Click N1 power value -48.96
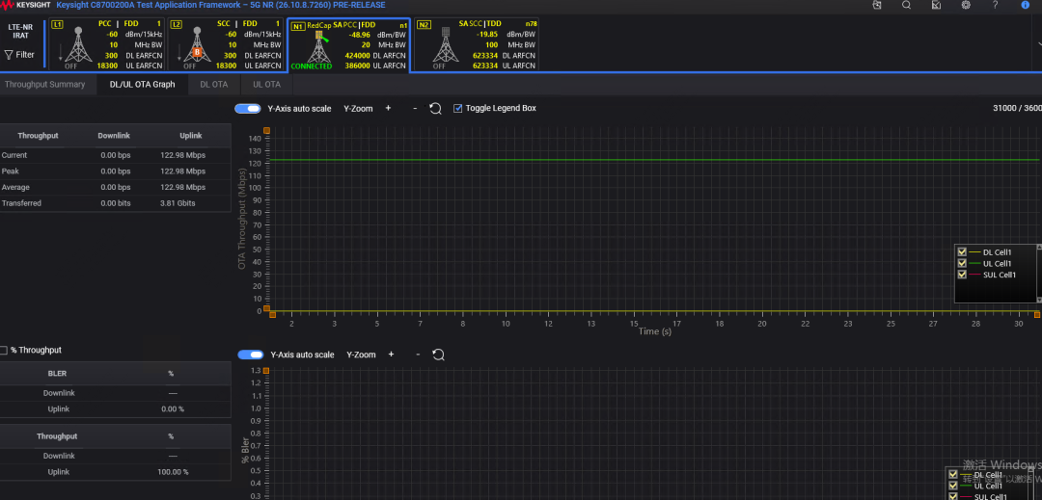 click(x=360, y=35)
